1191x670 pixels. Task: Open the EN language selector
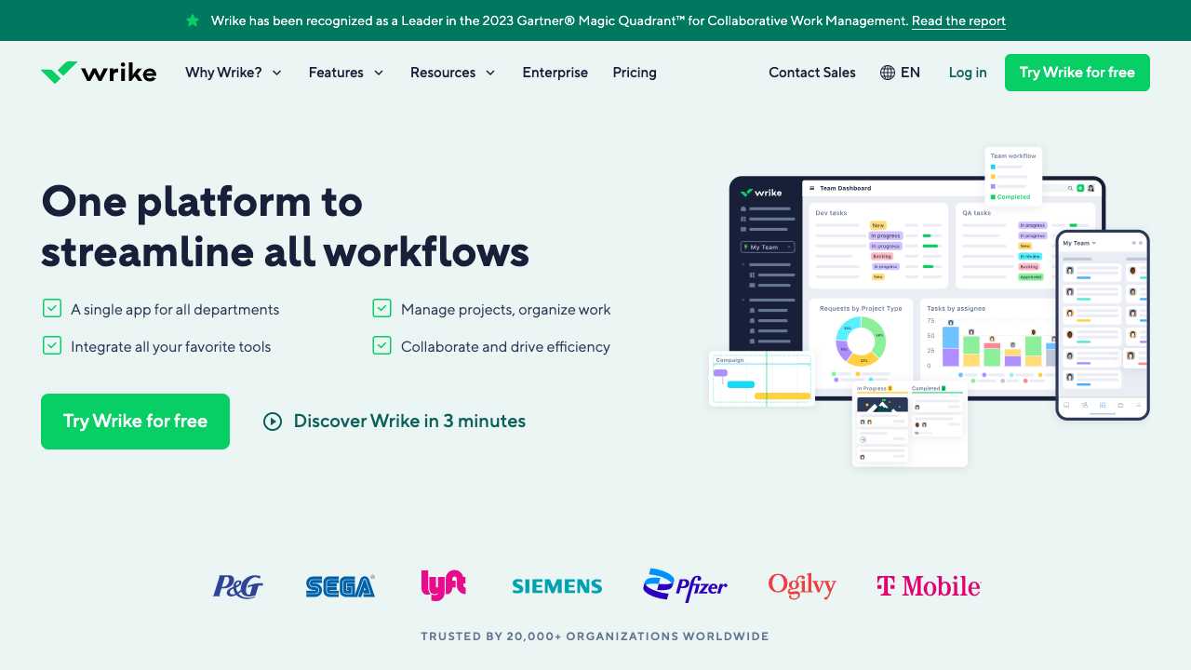900,73
